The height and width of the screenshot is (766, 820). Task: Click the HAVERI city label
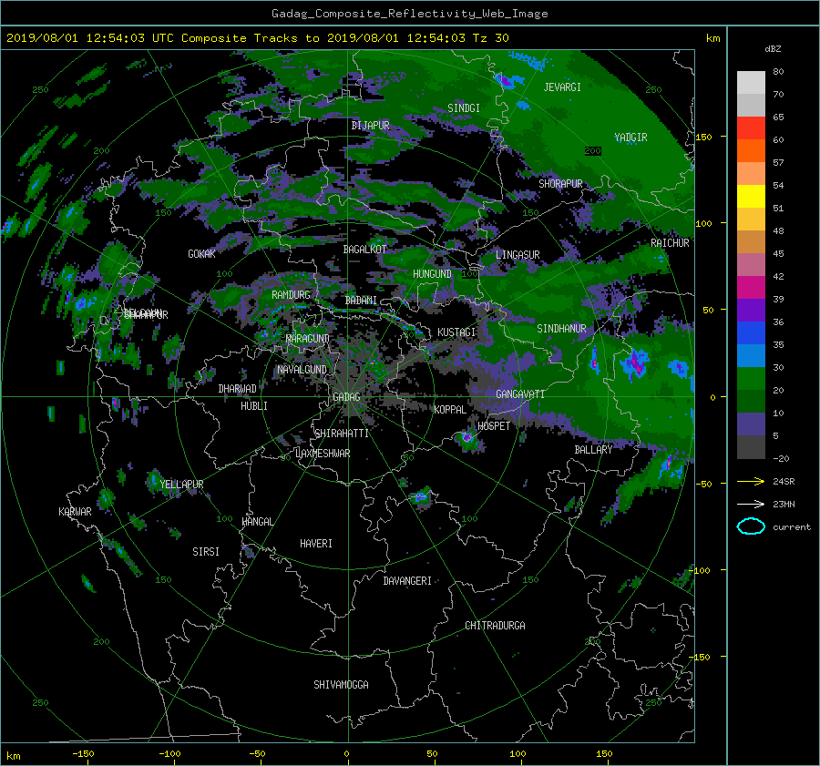316,544
